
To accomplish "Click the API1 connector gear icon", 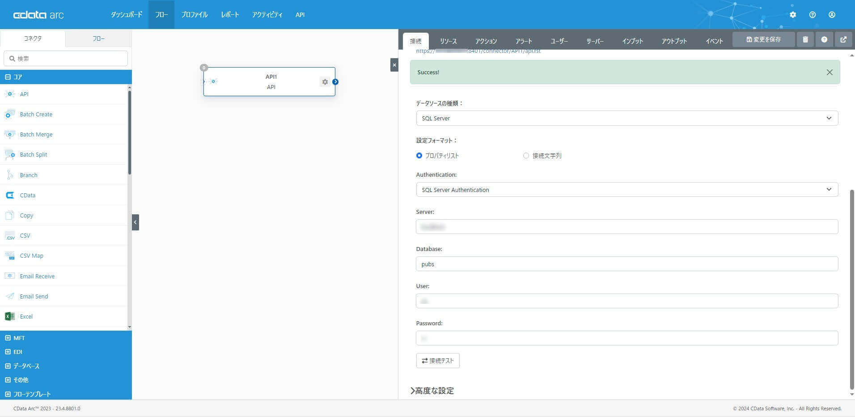I will point(325,82).
